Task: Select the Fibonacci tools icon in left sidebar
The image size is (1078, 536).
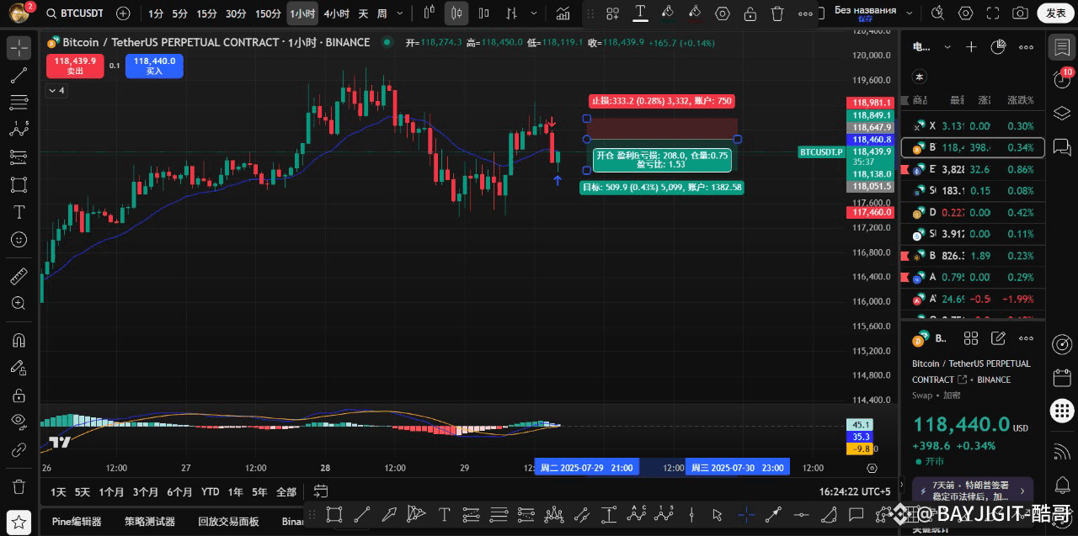Action: (x=19, y=103)
